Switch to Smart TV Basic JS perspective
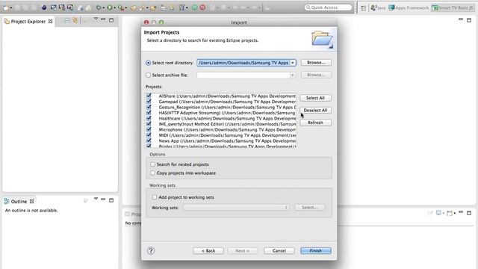The width and height of the screenshot is (478, 269). (453, 7)
